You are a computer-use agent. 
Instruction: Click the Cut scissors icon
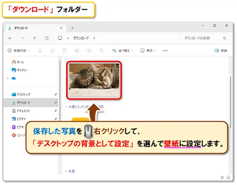click(40, 51)
